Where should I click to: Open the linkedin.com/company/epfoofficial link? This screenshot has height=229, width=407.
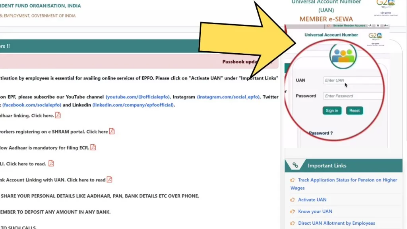pyautogui.click(x=133, y=105)
